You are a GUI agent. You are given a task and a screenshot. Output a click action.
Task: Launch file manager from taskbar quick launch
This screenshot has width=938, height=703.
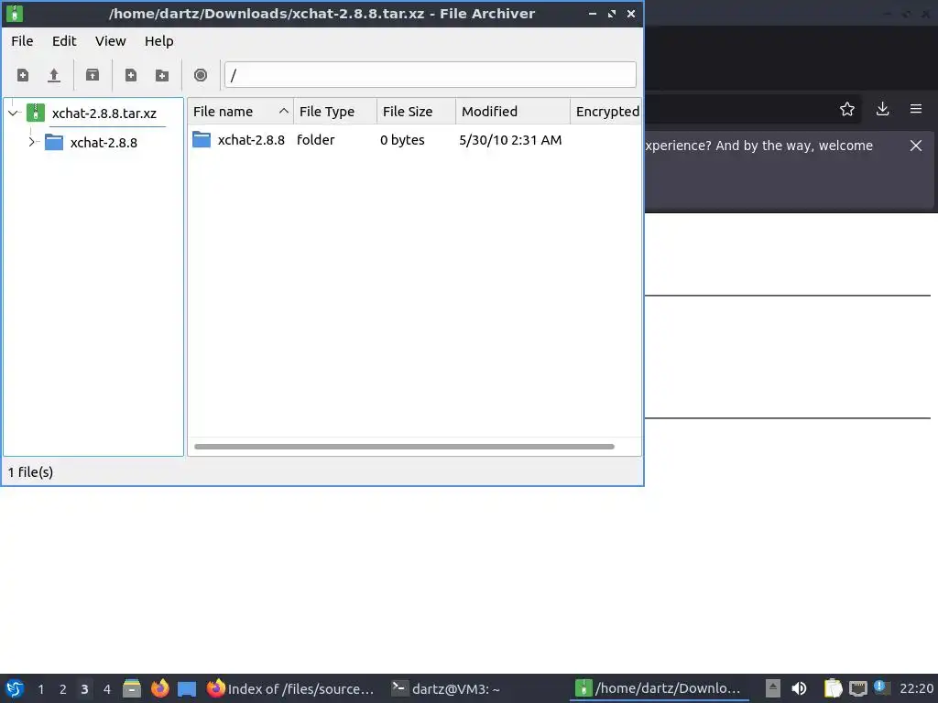pos(132,688)
